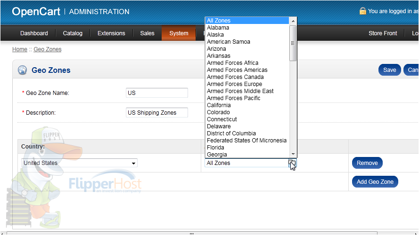Choose Georgia zone
This screenshot has width=419, height=235.
247,155
